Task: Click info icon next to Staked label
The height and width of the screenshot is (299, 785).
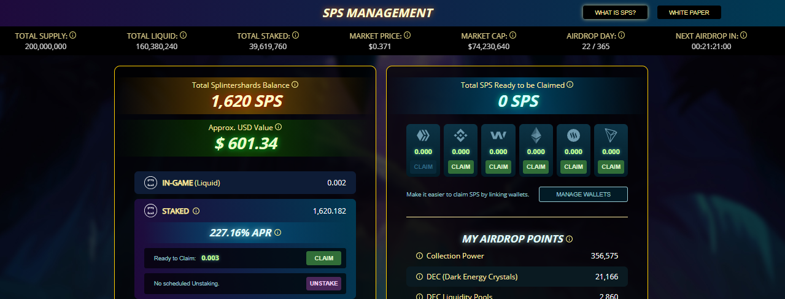Action: pyautogui.click(x=196, y=211)
